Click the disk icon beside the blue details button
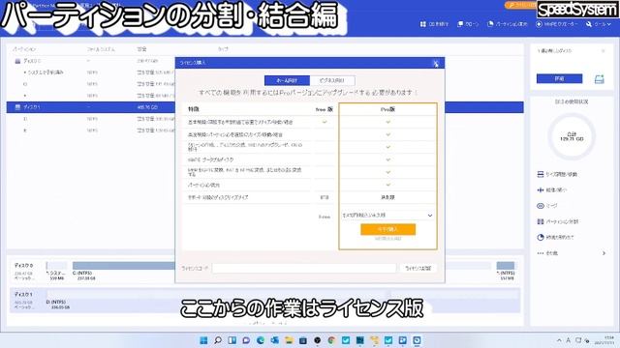This screenshot has width=620, height=348. pos(599,79)
